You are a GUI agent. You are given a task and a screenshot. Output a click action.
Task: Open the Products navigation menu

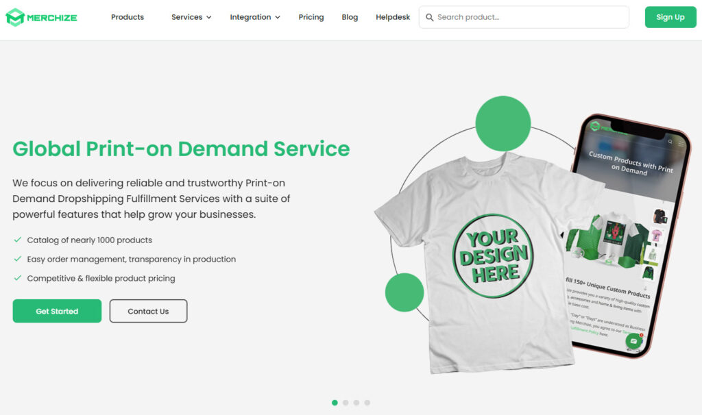click(128, 17)
